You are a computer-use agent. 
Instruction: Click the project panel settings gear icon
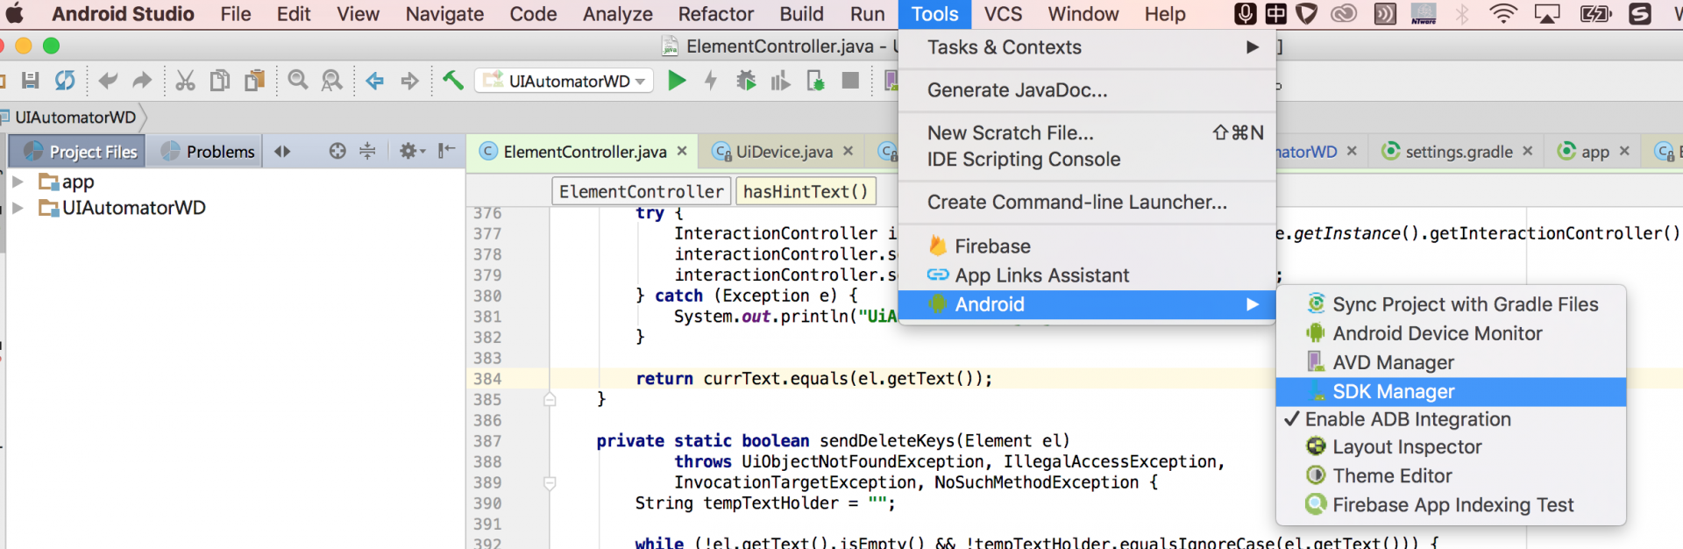[x=408, y=151]
